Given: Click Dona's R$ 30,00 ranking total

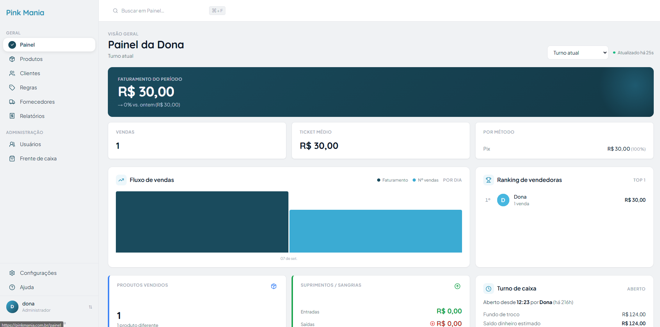Looking at the screenshot, I should (x=635, y=200).
